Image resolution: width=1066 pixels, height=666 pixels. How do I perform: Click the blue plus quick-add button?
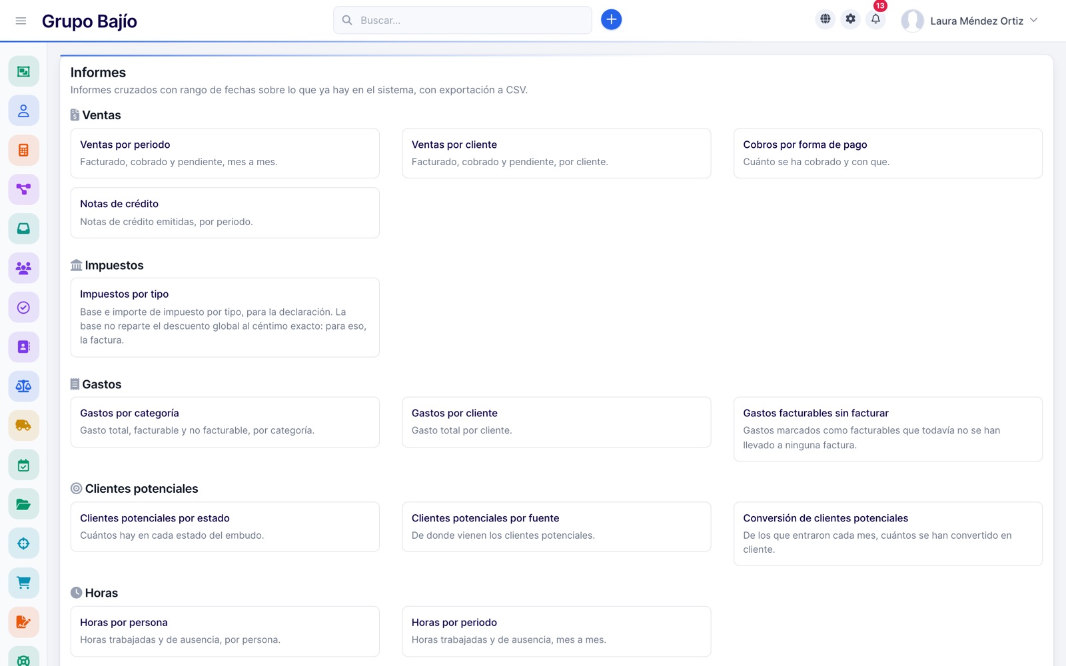tap(611, 20)
